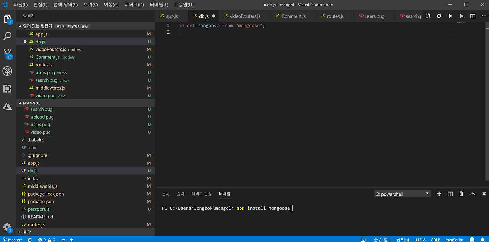
Task: Create a new terminal with plus icon
Action: pyautogui.click(x=439, y=194)
